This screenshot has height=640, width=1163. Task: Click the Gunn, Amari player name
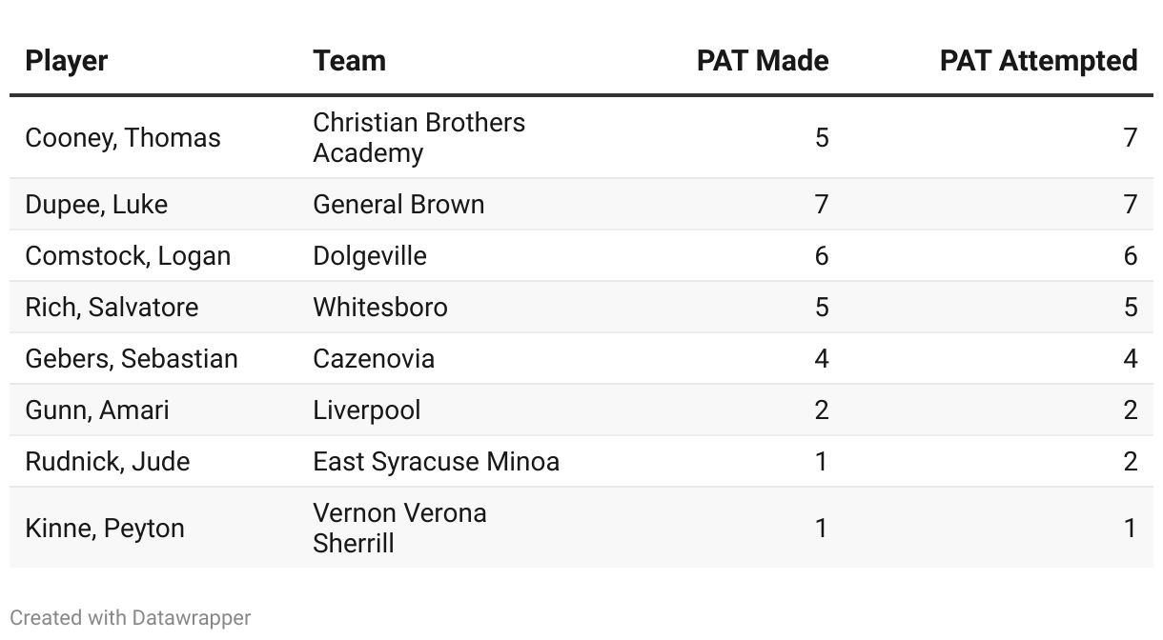coord(97,410)
